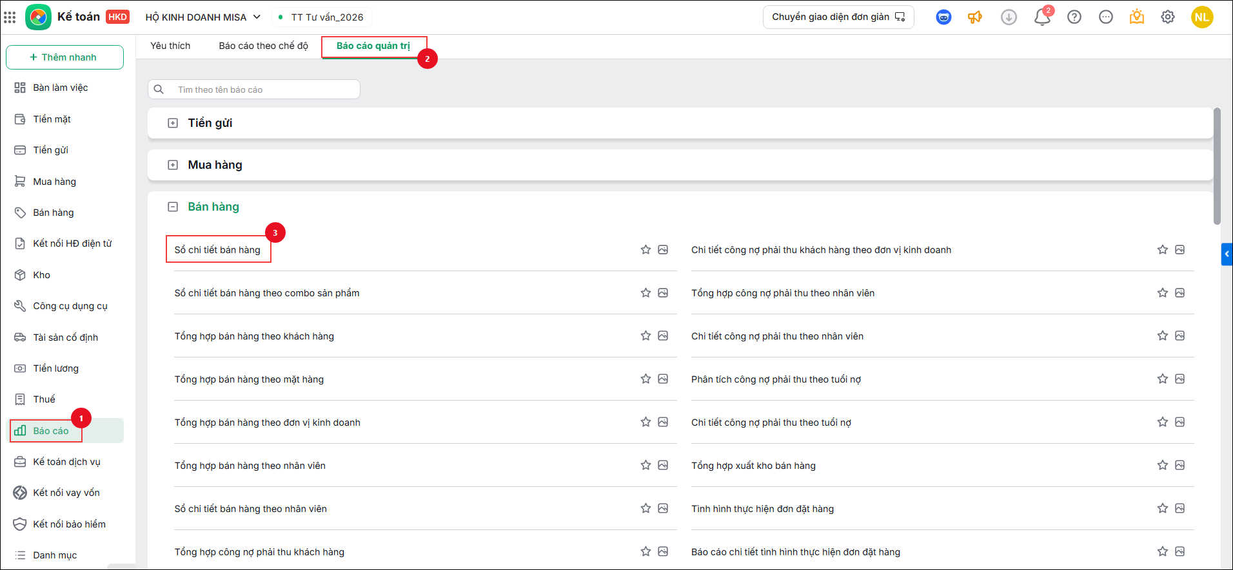
Task: Open Sổ chi tiết bán hàng report
Action: click(x=217, y=250)
